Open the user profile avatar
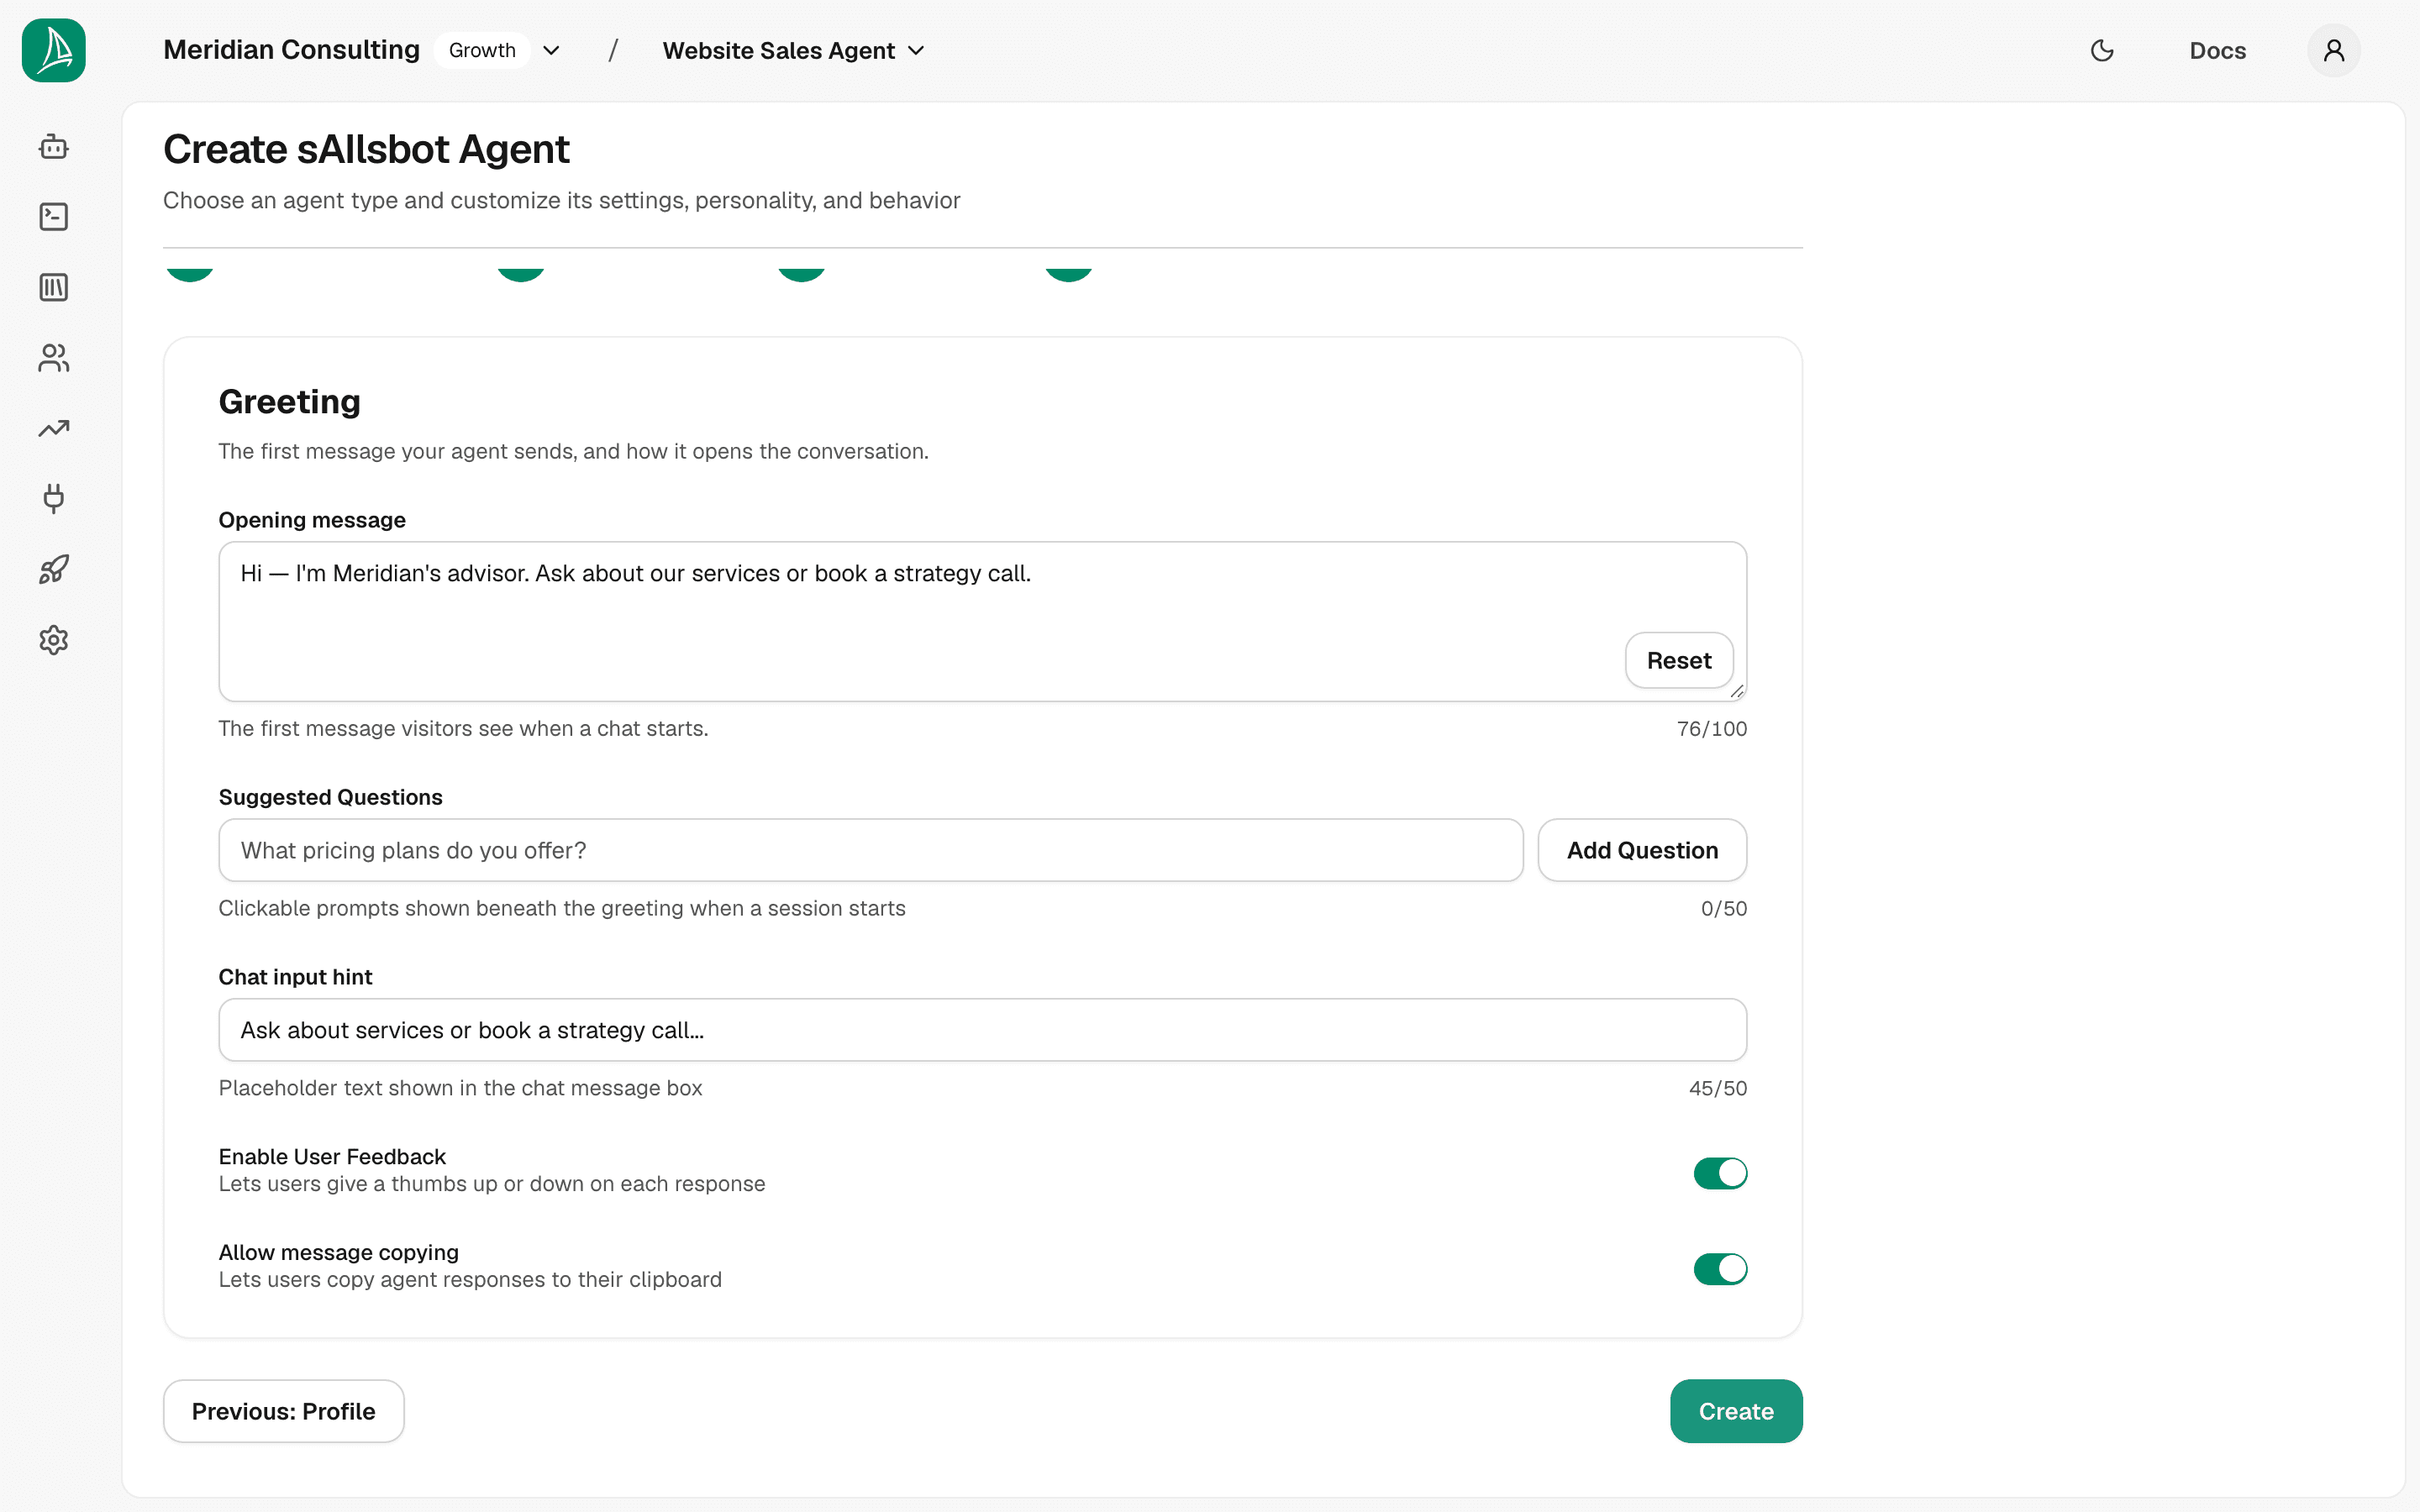 2334,50
